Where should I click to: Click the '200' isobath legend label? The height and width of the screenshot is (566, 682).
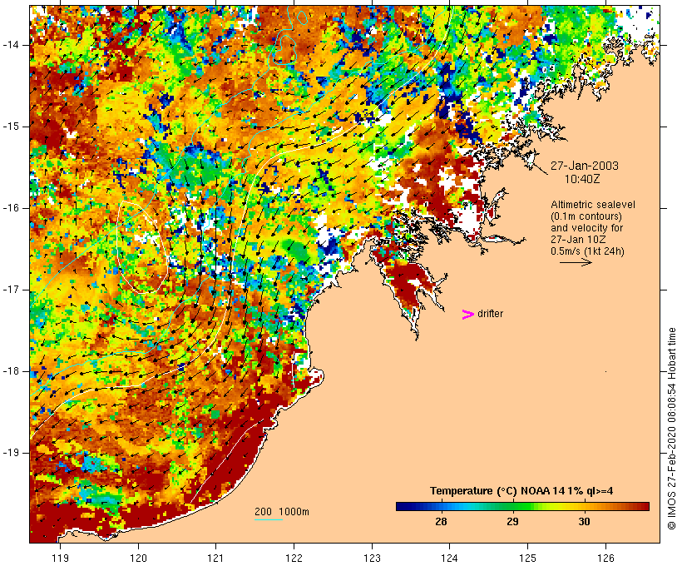pyautogui.click(x=263, y=512)
